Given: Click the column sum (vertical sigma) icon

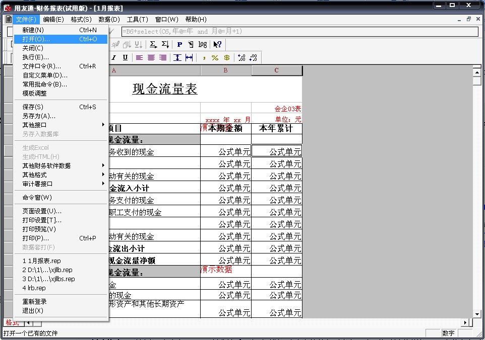Looking at the screenshot, I should click(x=165, y=44).
